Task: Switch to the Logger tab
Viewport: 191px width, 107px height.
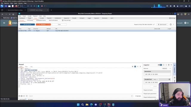Action: [89, 18]
